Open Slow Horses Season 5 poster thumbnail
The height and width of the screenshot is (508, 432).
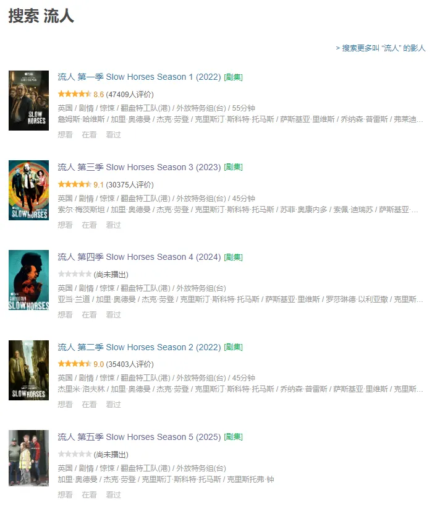pos(28,458)
